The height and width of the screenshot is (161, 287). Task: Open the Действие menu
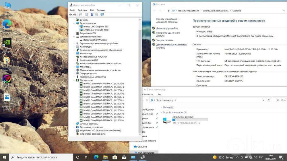click(83, 10)
